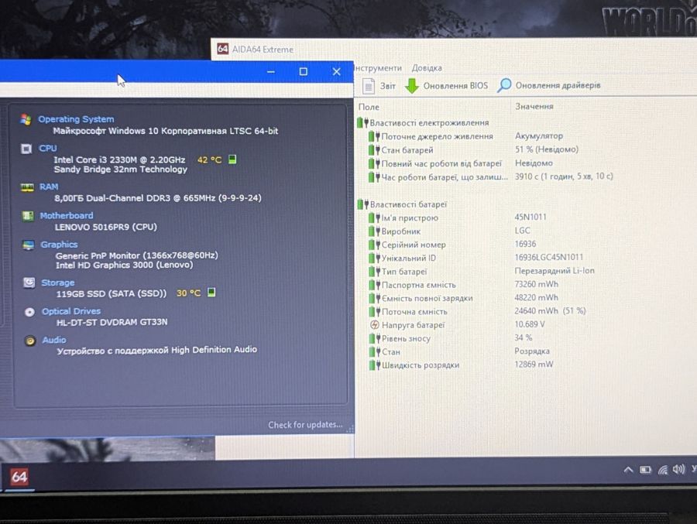The width and height of the screenshot is (697, 524).
Task: Click the report page icon beside Звіт
Action: point(369,86)
